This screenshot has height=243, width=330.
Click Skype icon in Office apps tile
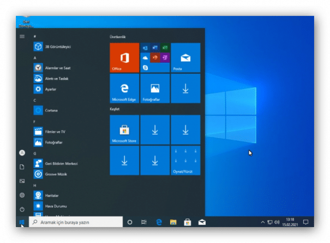pos(145,68)
